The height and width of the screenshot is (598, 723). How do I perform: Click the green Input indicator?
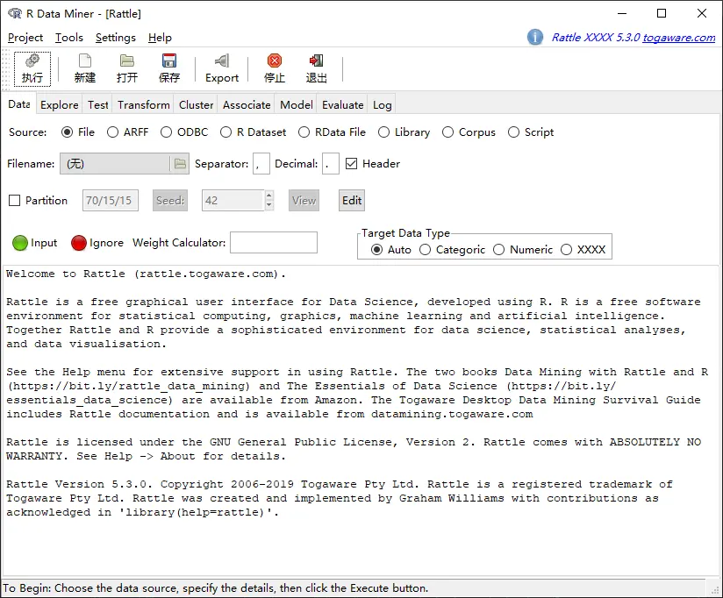pos(20,243)
